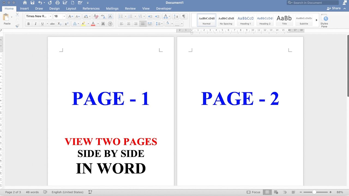Click the Focus mode button

(254, 192)
